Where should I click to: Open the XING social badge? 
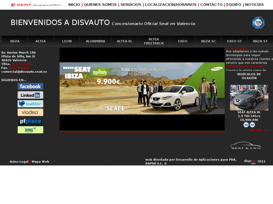pos(30,130)
